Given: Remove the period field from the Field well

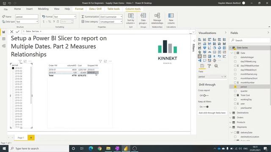Looking at the screenshot, I should (x=225, y=76).
